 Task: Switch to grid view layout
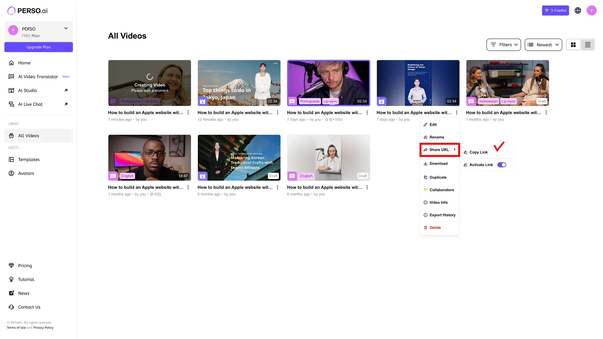pos(573,45)
